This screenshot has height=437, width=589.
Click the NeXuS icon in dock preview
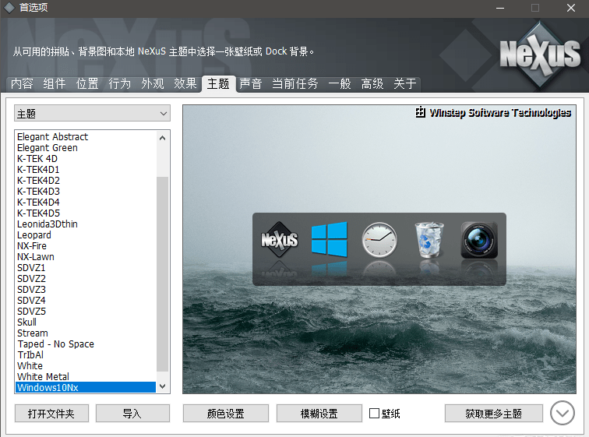tap(279, 240)
